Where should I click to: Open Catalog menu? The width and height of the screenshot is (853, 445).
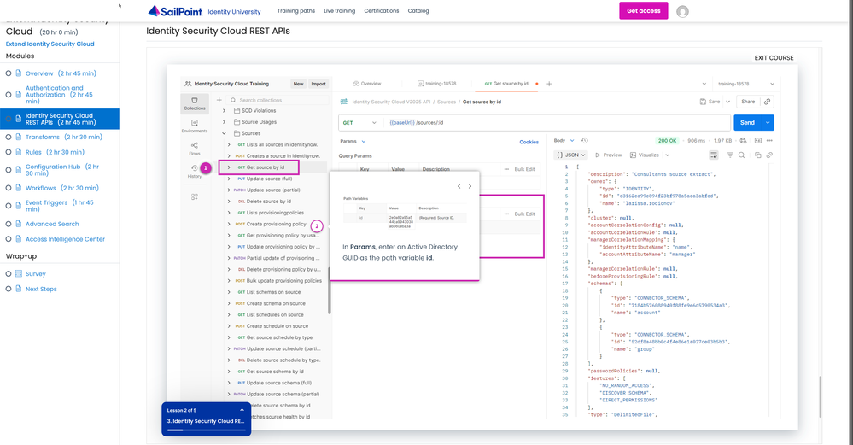pyautogui.click(x=418, y=11)
